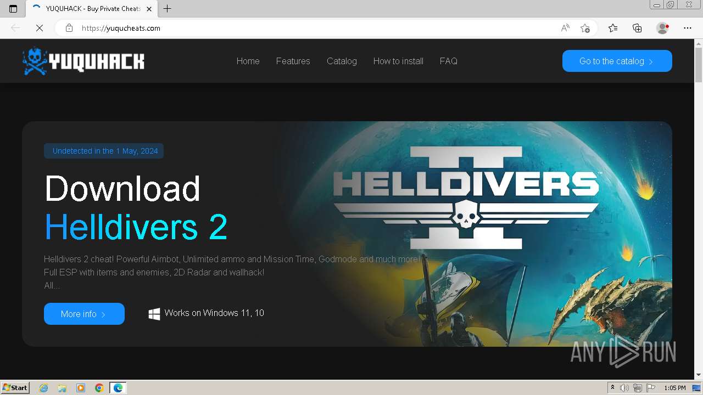The image size is (703, 395).
Task: Launch Internet Explorer from taskbar
Action: pyautogui.click(x=44, y=388)
